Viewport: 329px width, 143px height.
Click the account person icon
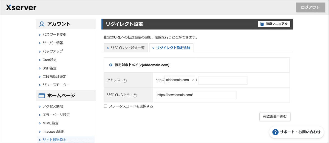pos(42,24)
